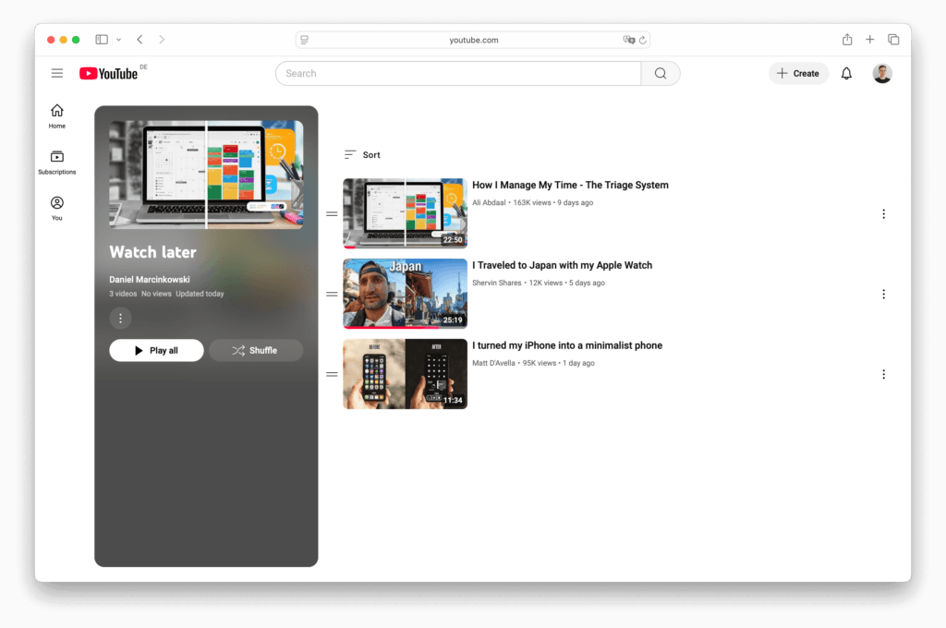
Task: Click drag handle of Triage System video
Action: pos(332,213)
